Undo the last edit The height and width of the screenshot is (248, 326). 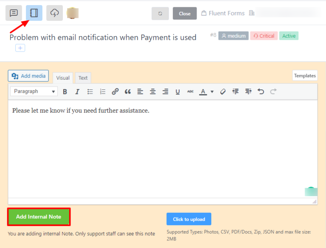click(261, 92)
